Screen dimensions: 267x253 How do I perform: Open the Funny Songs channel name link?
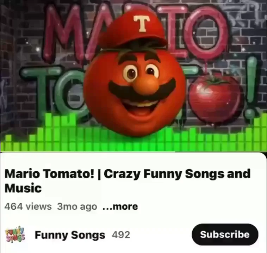[x=70, y=235]
